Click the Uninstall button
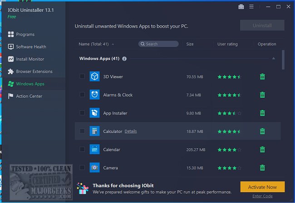 click(x=262, y=25)
